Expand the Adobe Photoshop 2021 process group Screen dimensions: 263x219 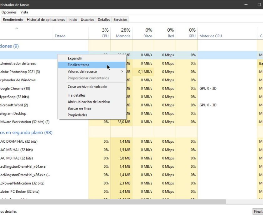point(1,72)
